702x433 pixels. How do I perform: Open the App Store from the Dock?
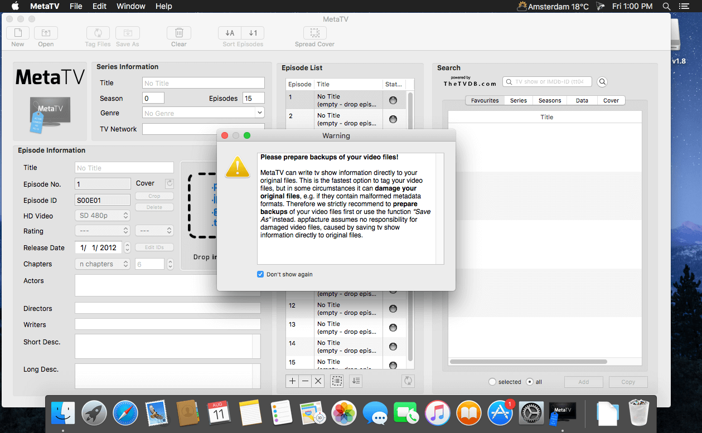500,413
